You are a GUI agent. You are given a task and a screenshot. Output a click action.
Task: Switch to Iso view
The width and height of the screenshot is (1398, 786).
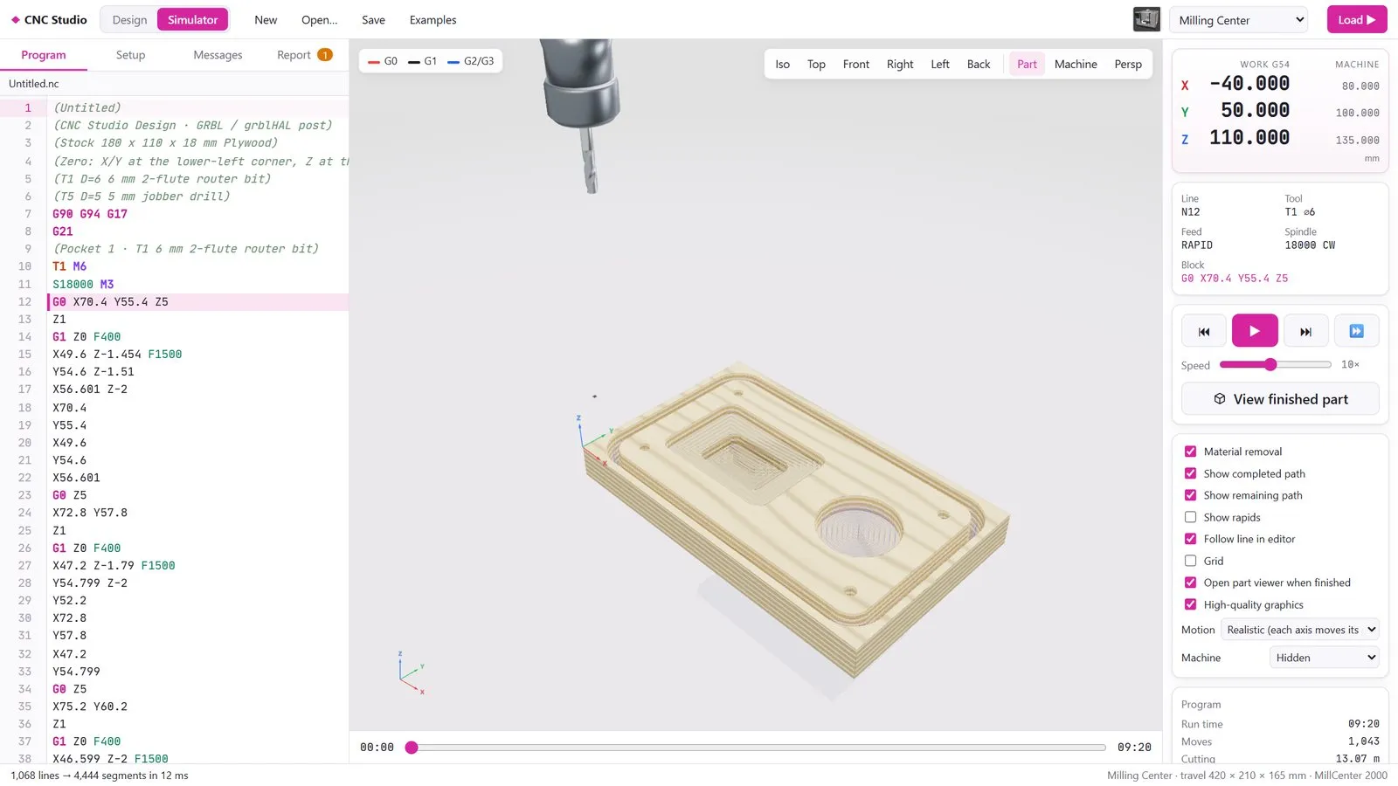782,64
